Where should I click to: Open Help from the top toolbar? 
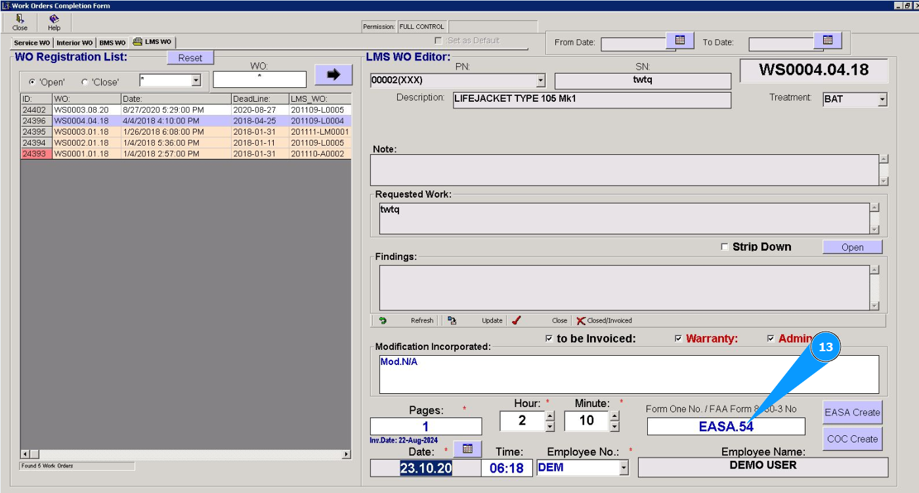click(x=54, y=20)
